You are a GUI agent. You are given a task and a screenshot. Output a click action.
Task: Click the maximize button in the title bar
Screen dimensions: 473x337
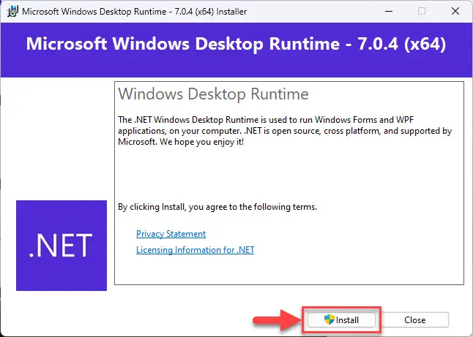coord(422,12)
